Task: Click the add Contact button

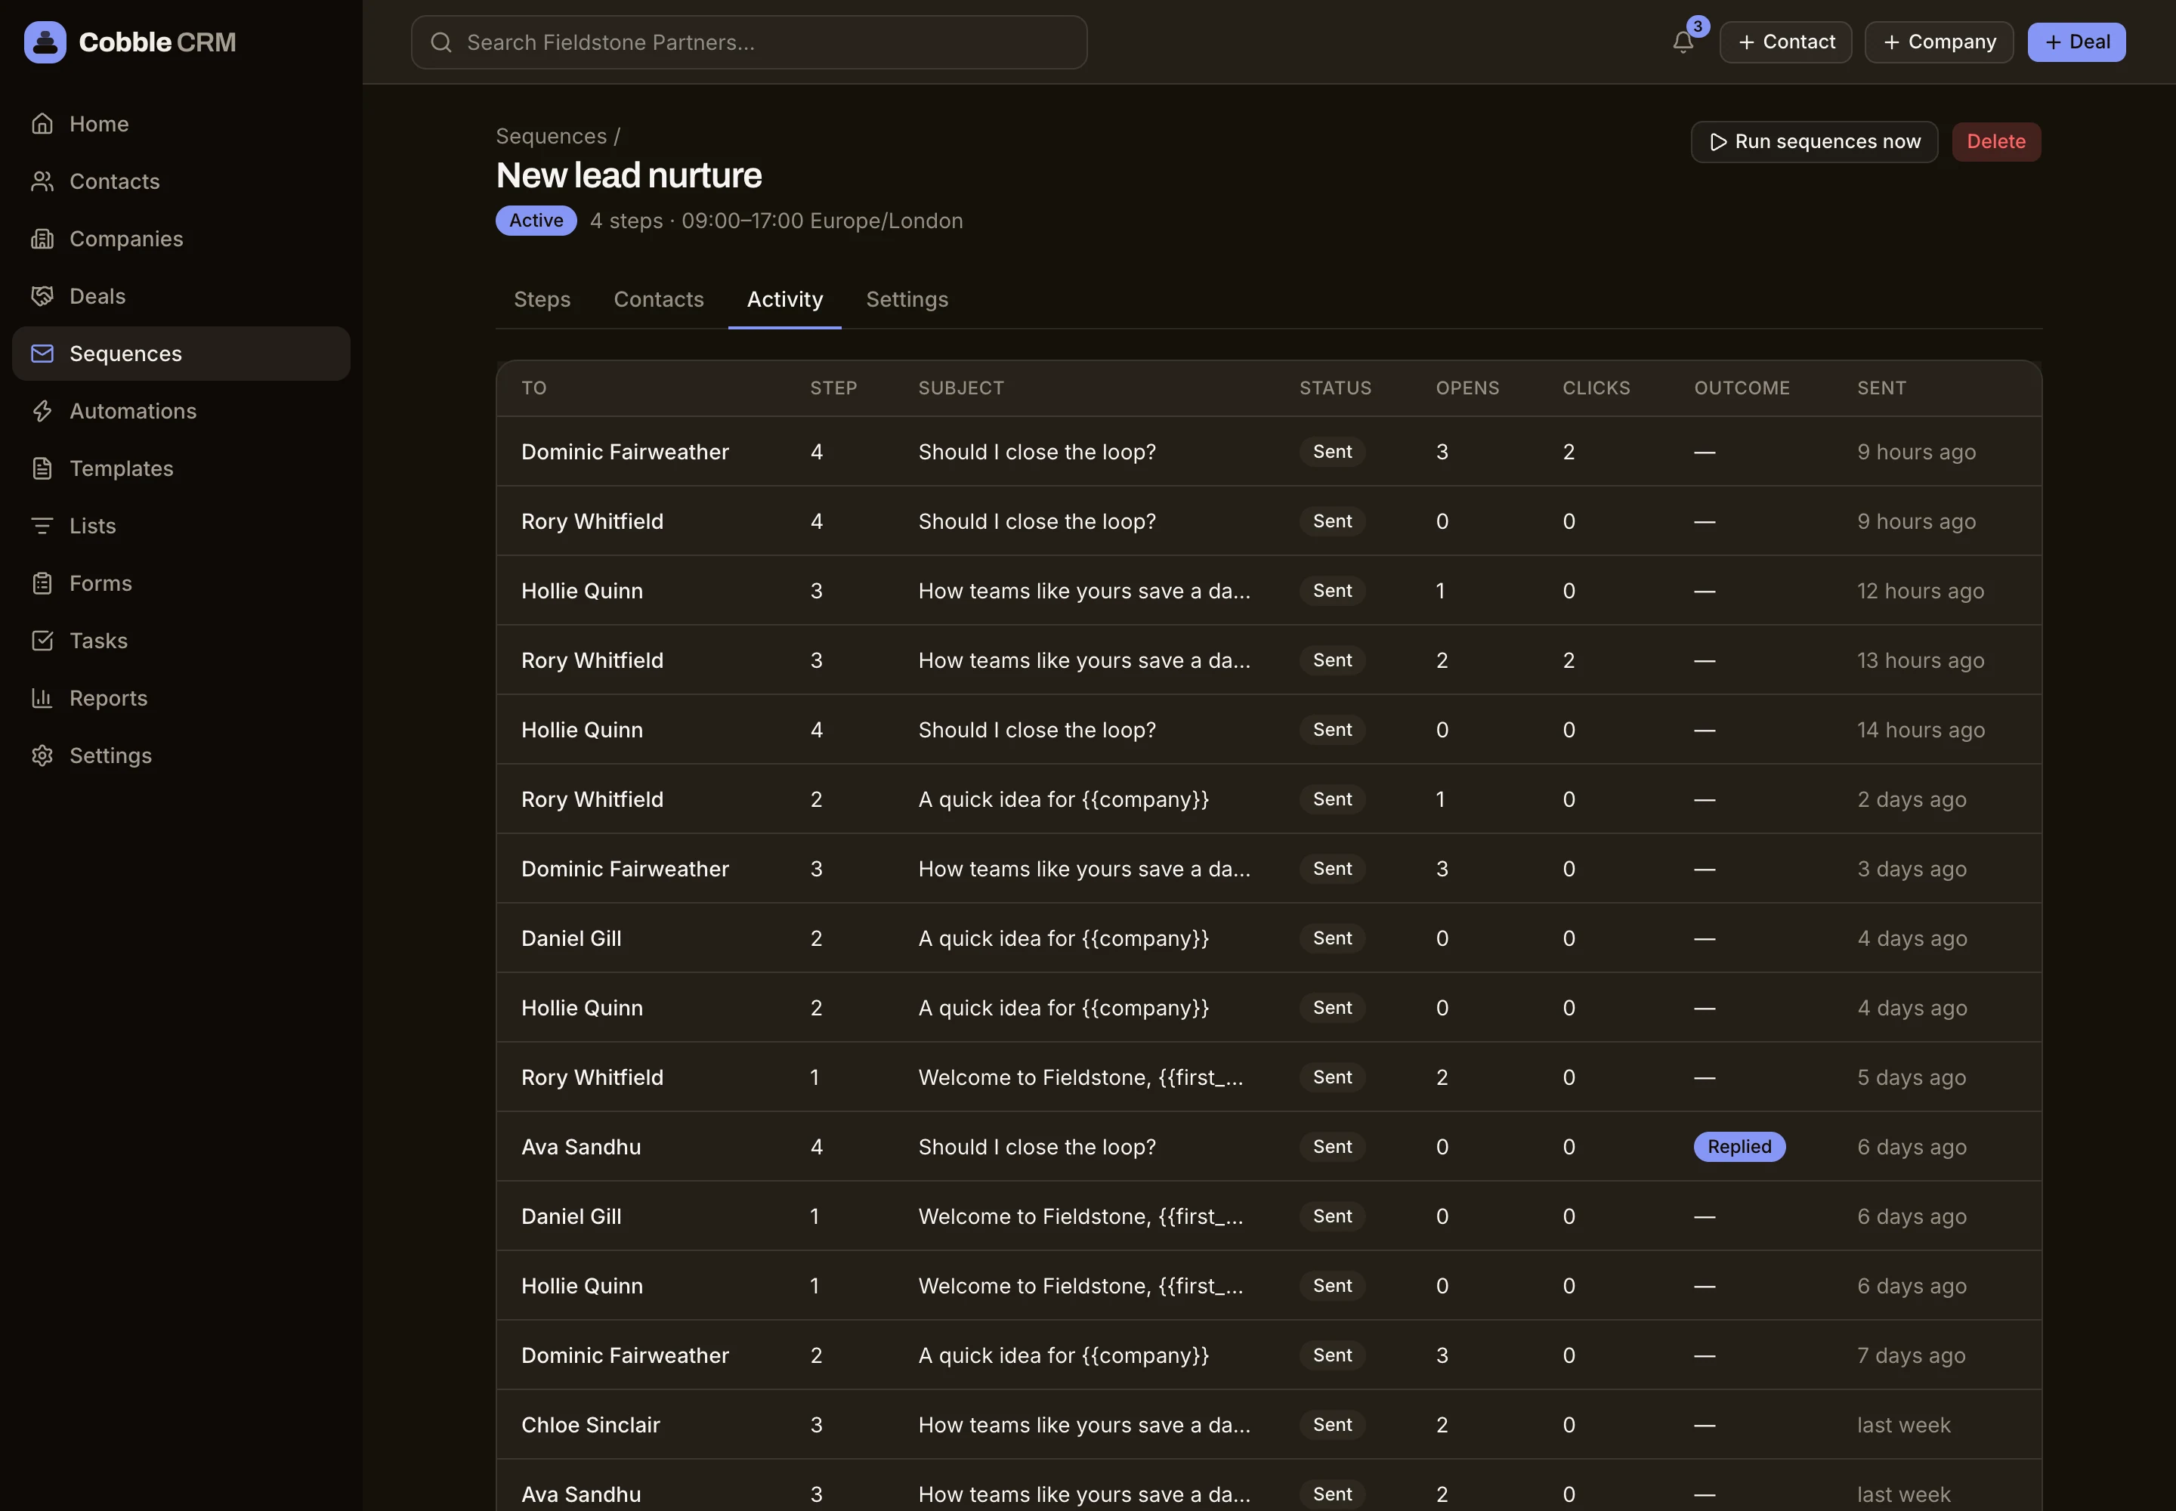Action: [x=1785, y=42]
